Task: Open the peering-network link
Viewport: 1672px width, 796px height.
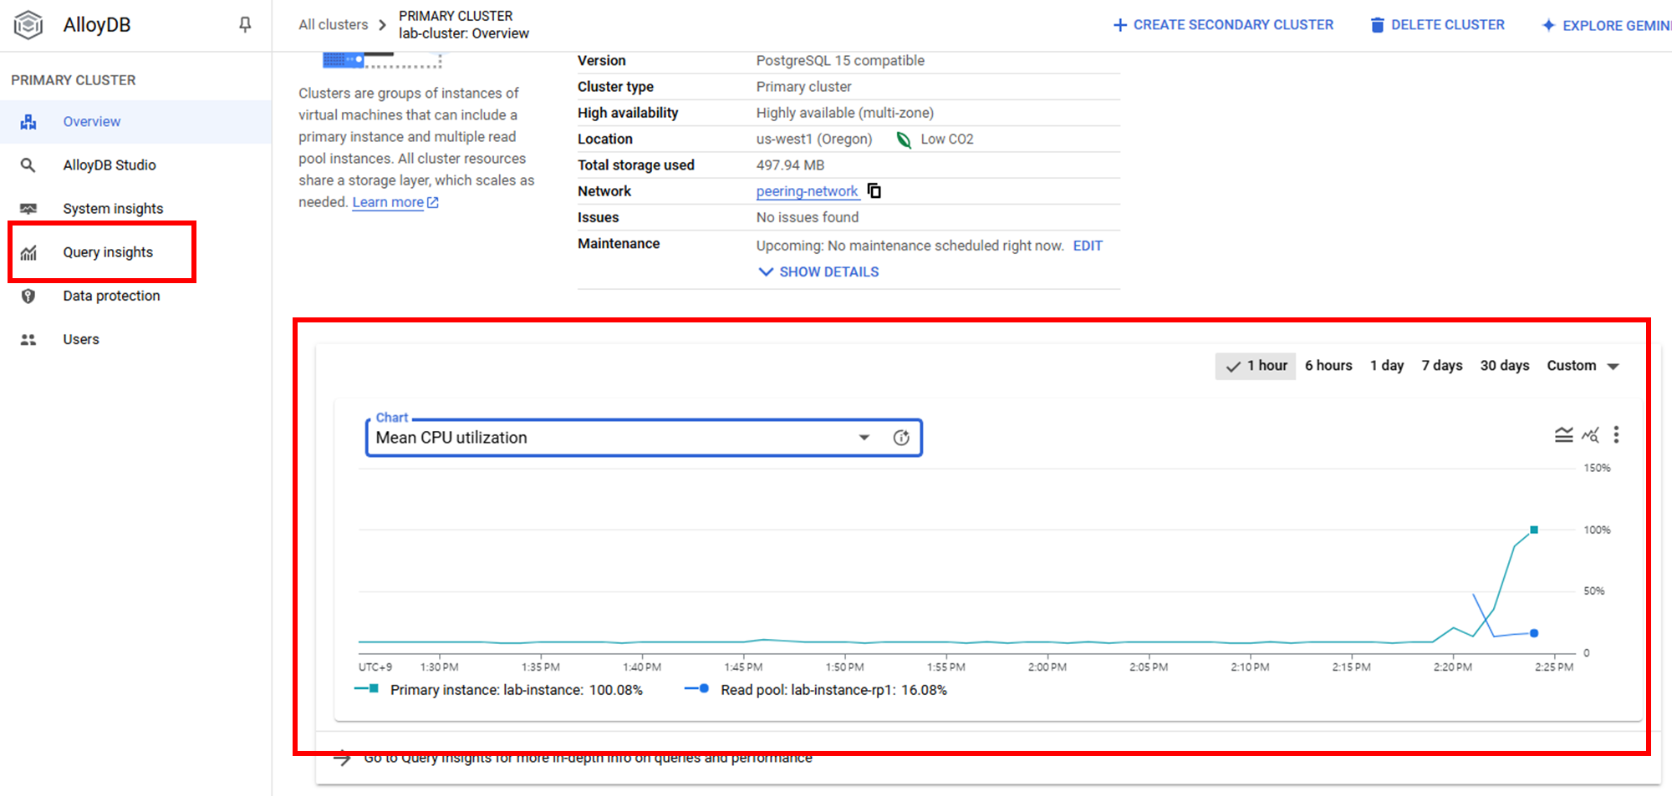Action: point(807,191)
